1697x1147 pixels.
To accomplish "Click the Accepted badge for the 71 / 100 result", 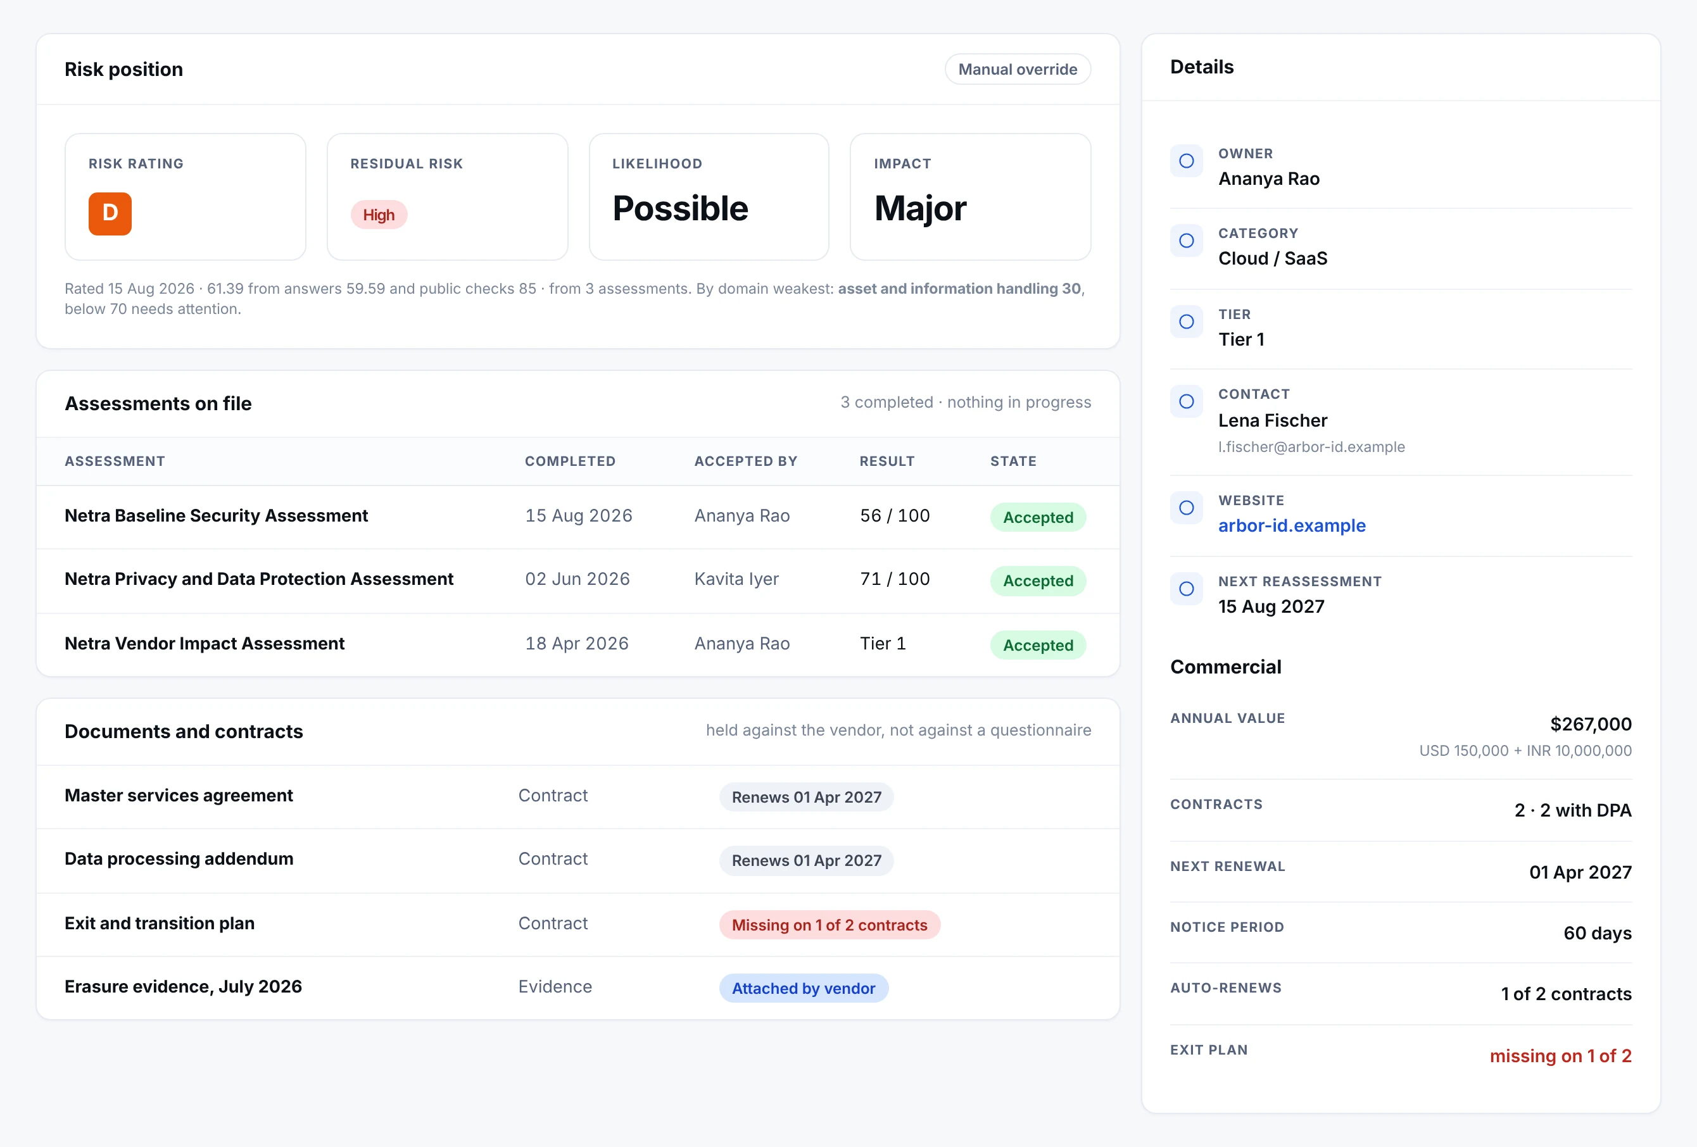I will tap(1038, 581).
